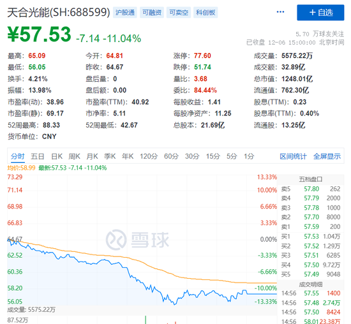Switch to the 60分 chart tab
This screenshot has height=324, width=351.
(171, 156)
